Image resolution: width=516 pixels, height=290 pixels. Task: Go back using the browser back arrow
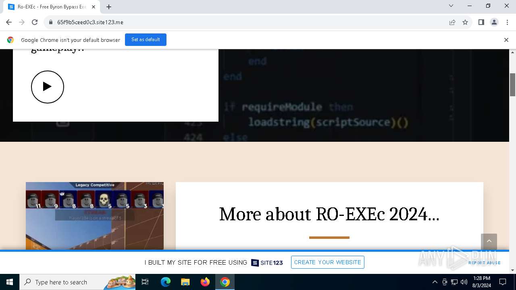[x=9, y=22]
